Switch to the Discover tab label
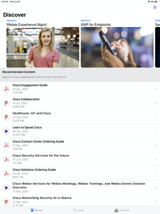Image resolution: width=160 pixels, height=214 pixels. pos(39,210)
